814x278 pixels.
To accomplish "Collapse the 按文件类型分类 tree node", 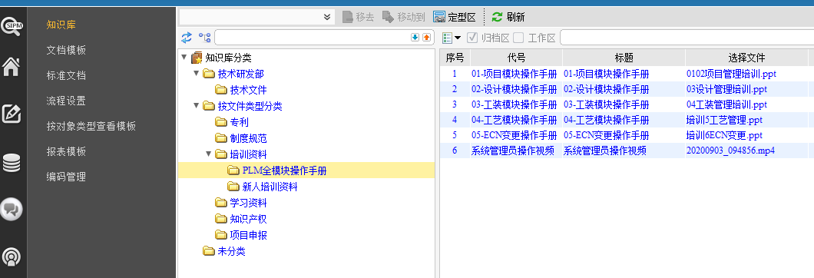I will click(x=197, y=105).
